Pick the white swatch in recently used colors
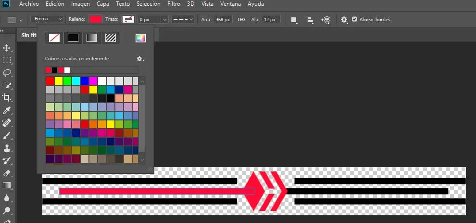Screen dimensions: 476x223 (x=67, y=70)
